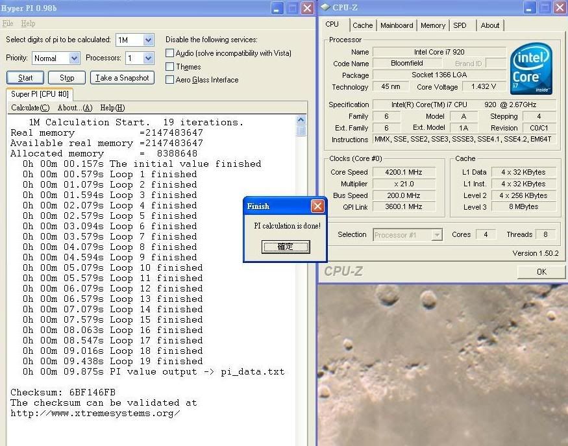Click the Checksum: 6BF146FB line
The height and width of the screenshot is (446, 568).
[x=63, y=392]
